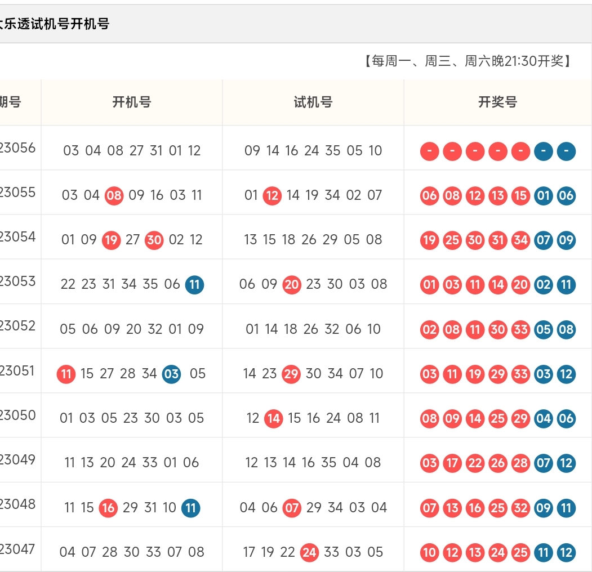Image resolution: width=592 pixels, height=572 pixels.
Task: Click 试机号 numbers 12 13 14 16 35 04 08
Action: click(x=313, y=463)
